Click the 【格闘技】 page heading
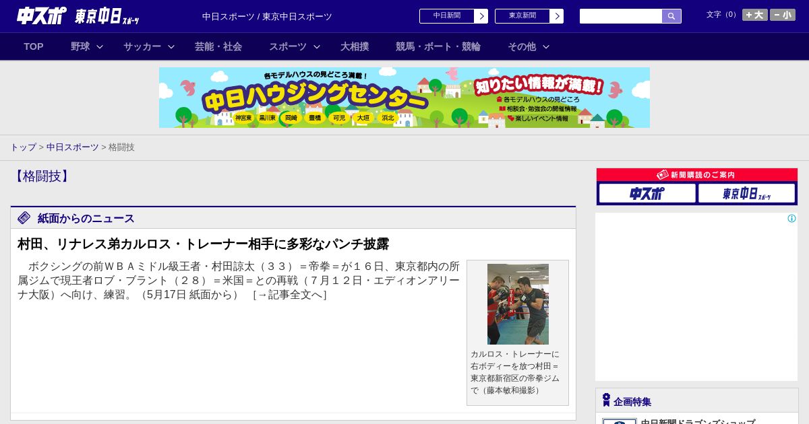The height and width of the screenshot is (424, 809). [42, 176]
